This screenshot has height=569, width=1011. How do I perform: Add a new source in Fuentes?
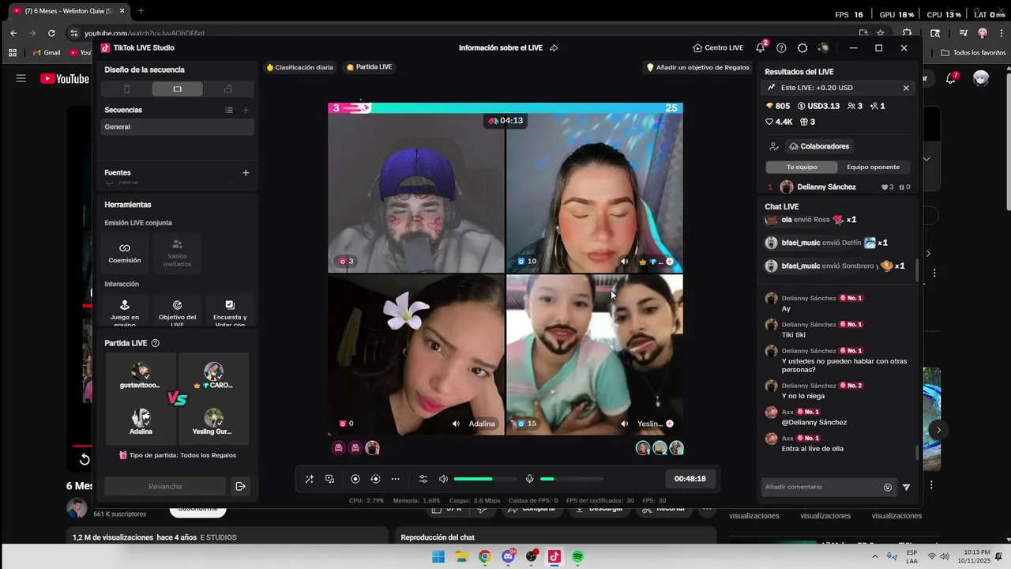pos(246,173)
